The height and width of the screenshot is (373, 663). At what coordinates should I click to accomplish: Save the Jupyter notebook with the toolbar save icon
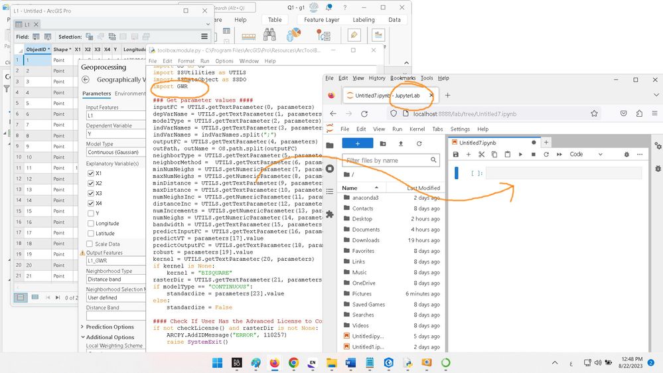click(x=457, y=154)
